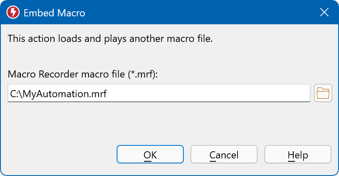Screen dimensions: 339x176
Task: Confirm the embedded macro with OK
Action: (x=150, y=155)
